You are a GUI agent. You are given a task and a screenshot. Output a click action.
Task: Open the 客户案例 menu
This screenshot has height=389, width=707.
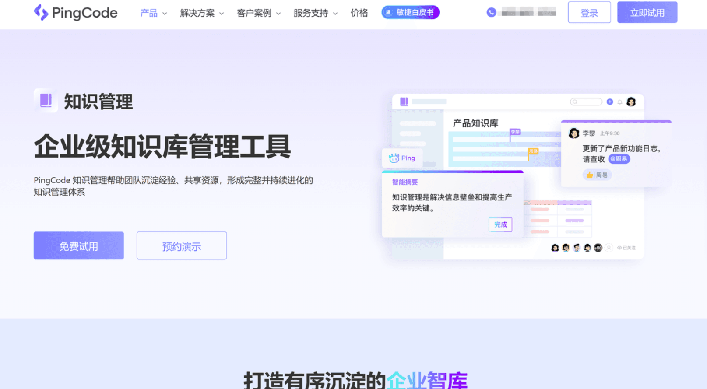(254, 13)
